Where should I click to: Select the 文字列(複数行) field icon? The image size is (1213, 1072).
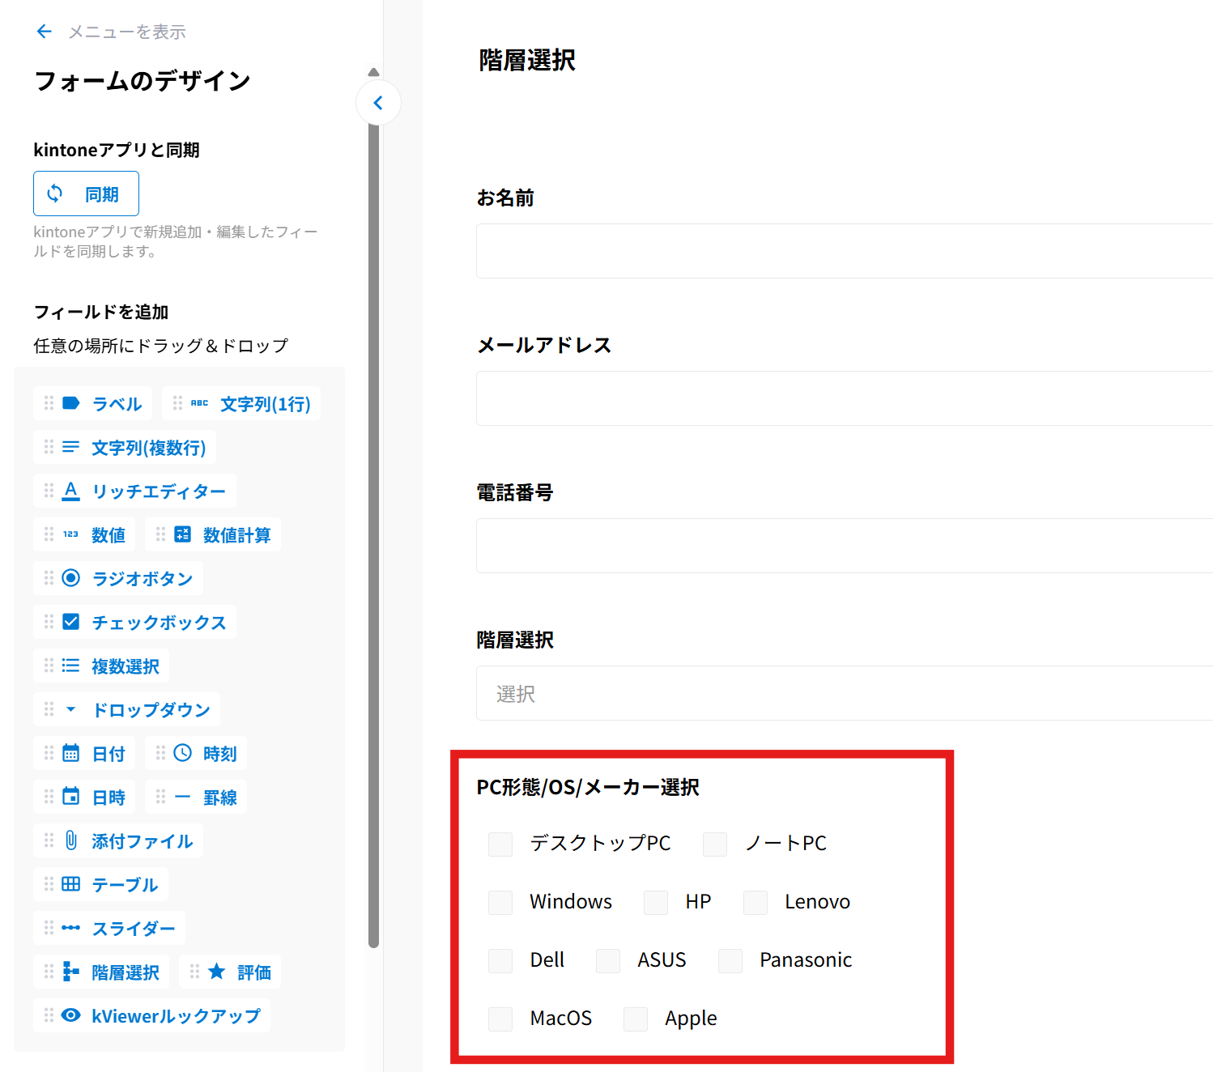71,447
